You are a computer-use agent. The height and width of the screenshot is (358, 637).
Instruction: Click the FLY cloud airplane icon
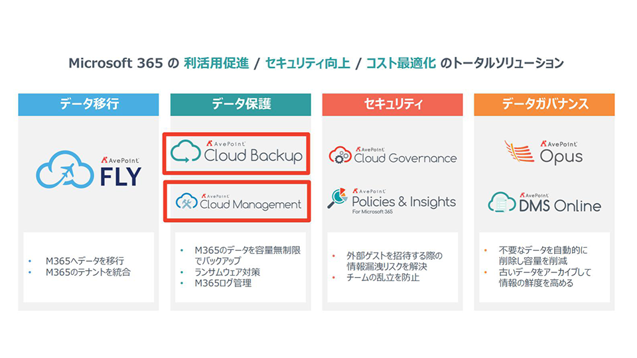65,172
